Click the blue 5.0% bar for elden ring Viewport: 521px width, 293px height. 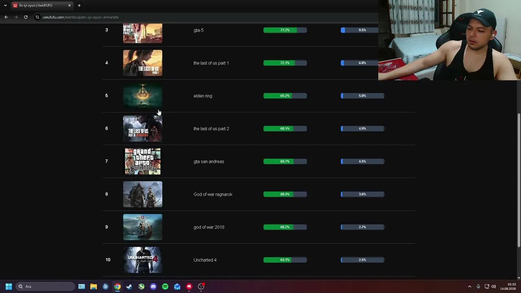coord(362,96)
